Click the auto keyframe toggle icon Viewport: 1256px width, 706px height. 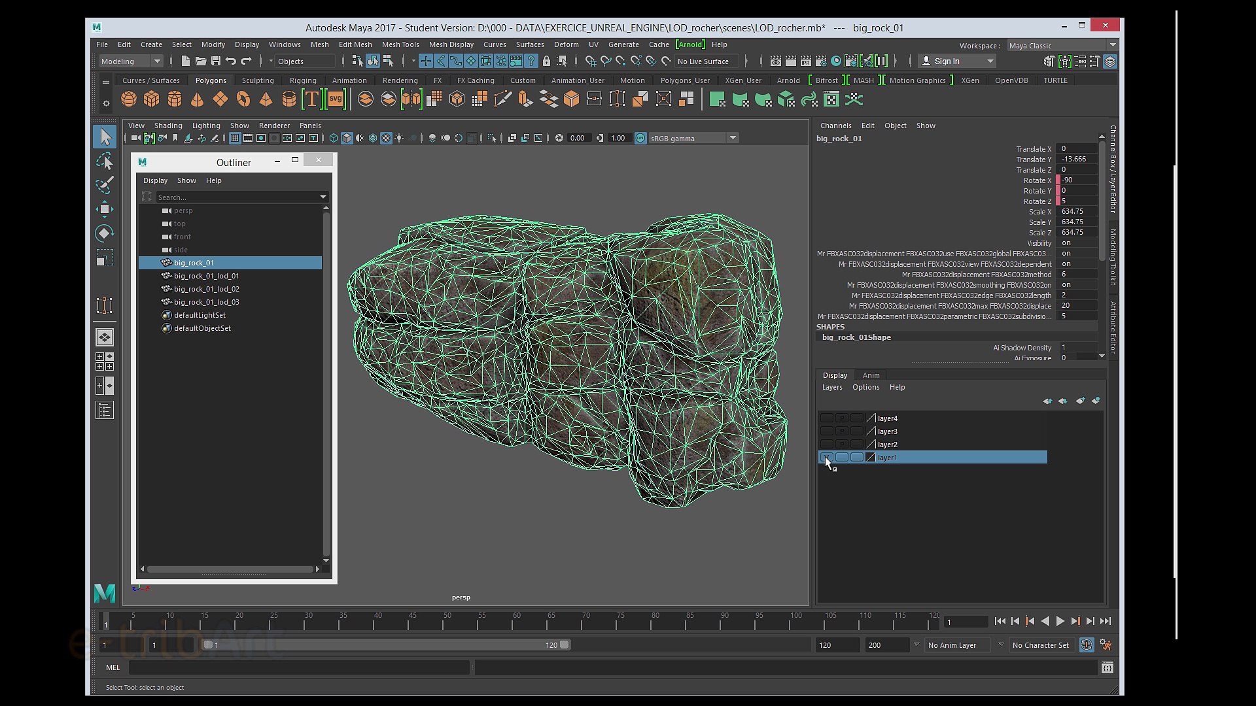click(1087, 645)
